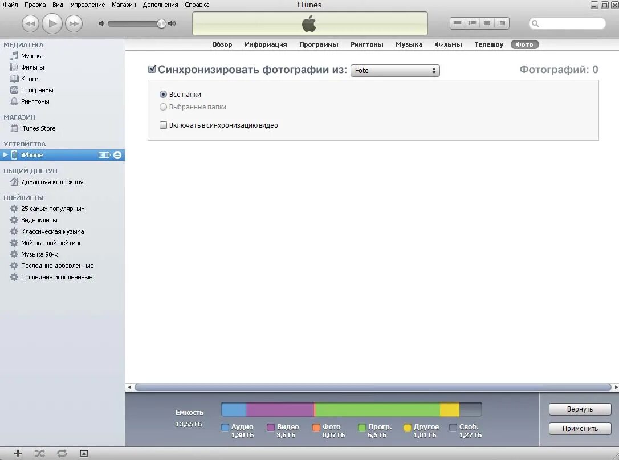Click the next track fast-forward button
The width and height of the screenshot is (619, 460).
tap(74, 23)
